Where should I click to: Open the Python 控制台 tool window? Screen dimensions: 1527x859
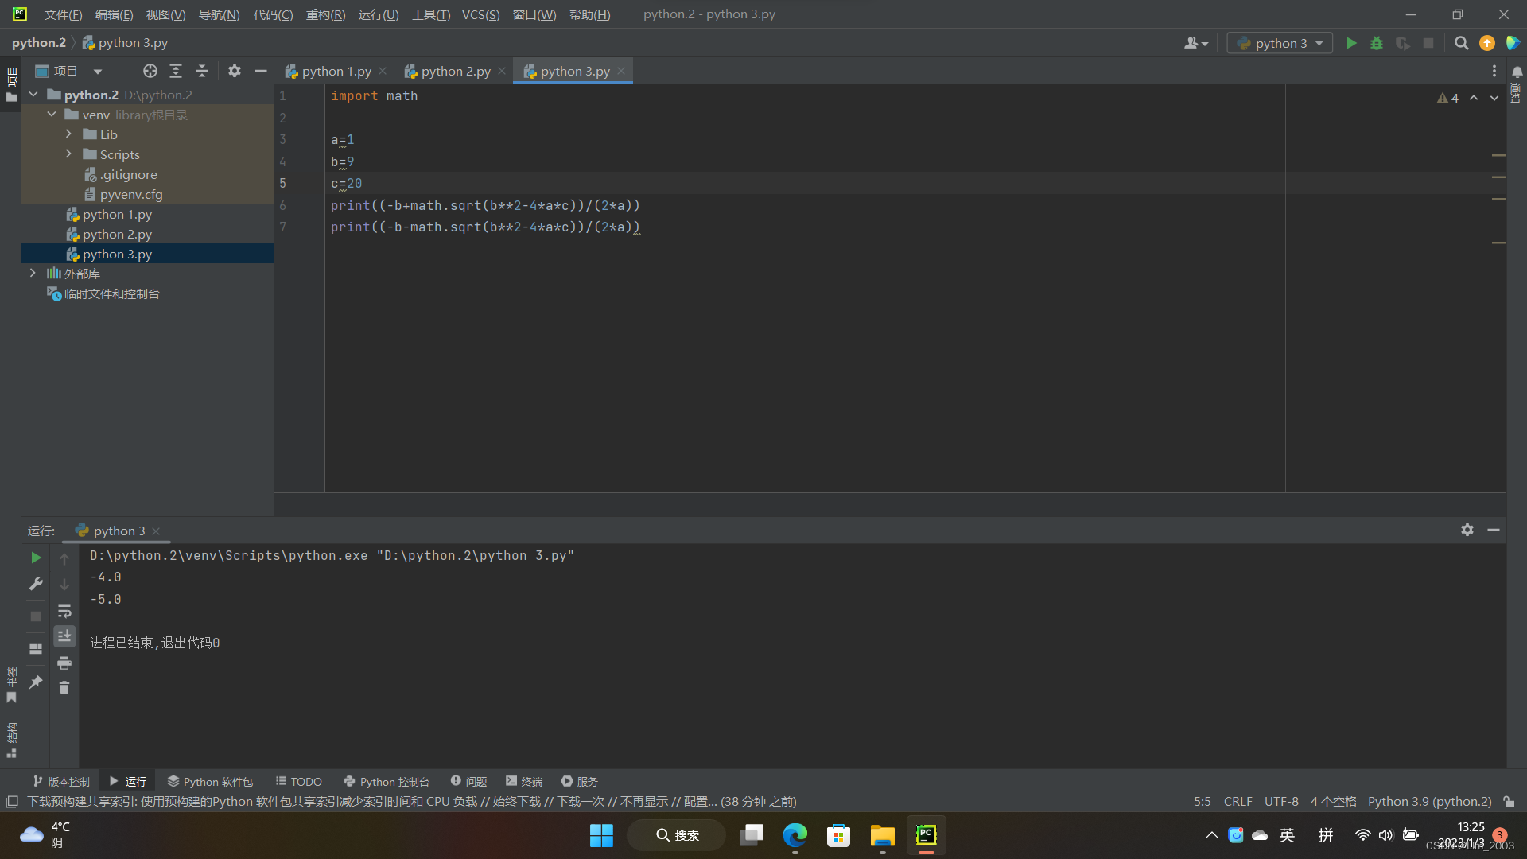click(x=387, y=781)
